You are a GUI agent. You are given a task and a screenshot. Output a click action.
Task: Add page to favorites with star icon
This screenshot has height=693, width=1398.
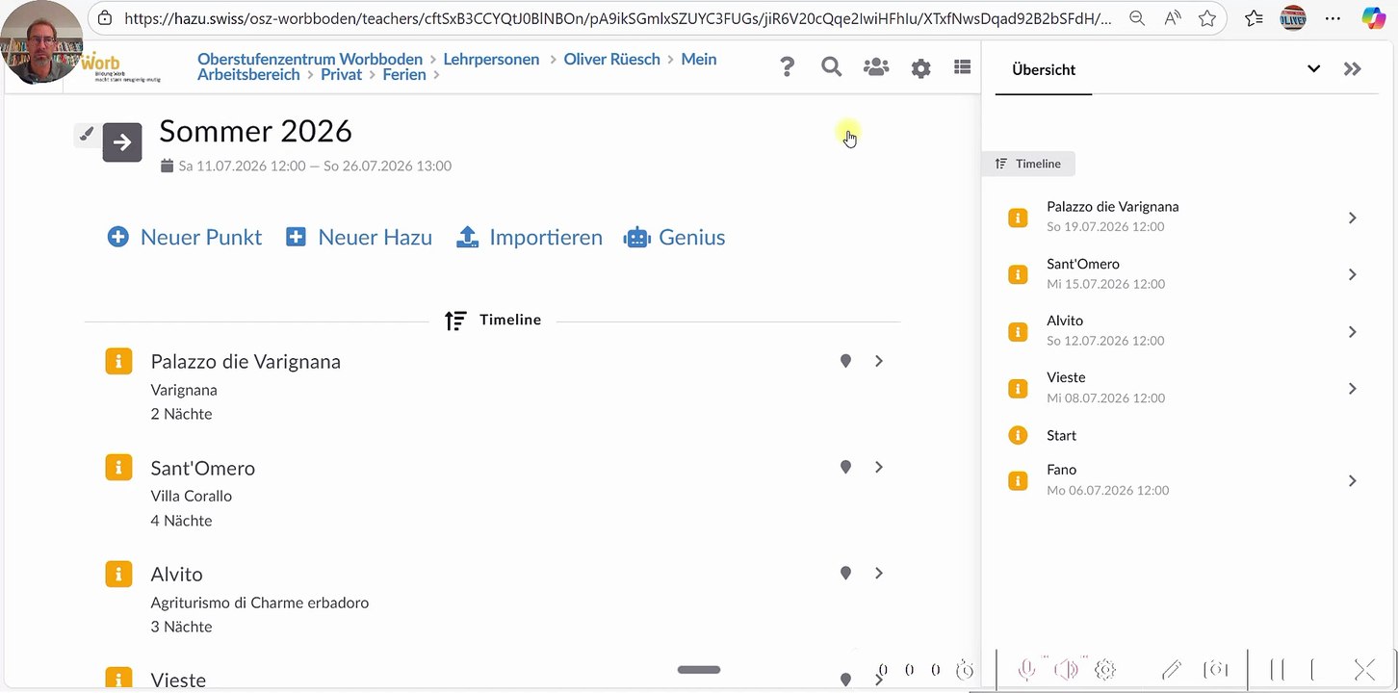coord(1206,18)
